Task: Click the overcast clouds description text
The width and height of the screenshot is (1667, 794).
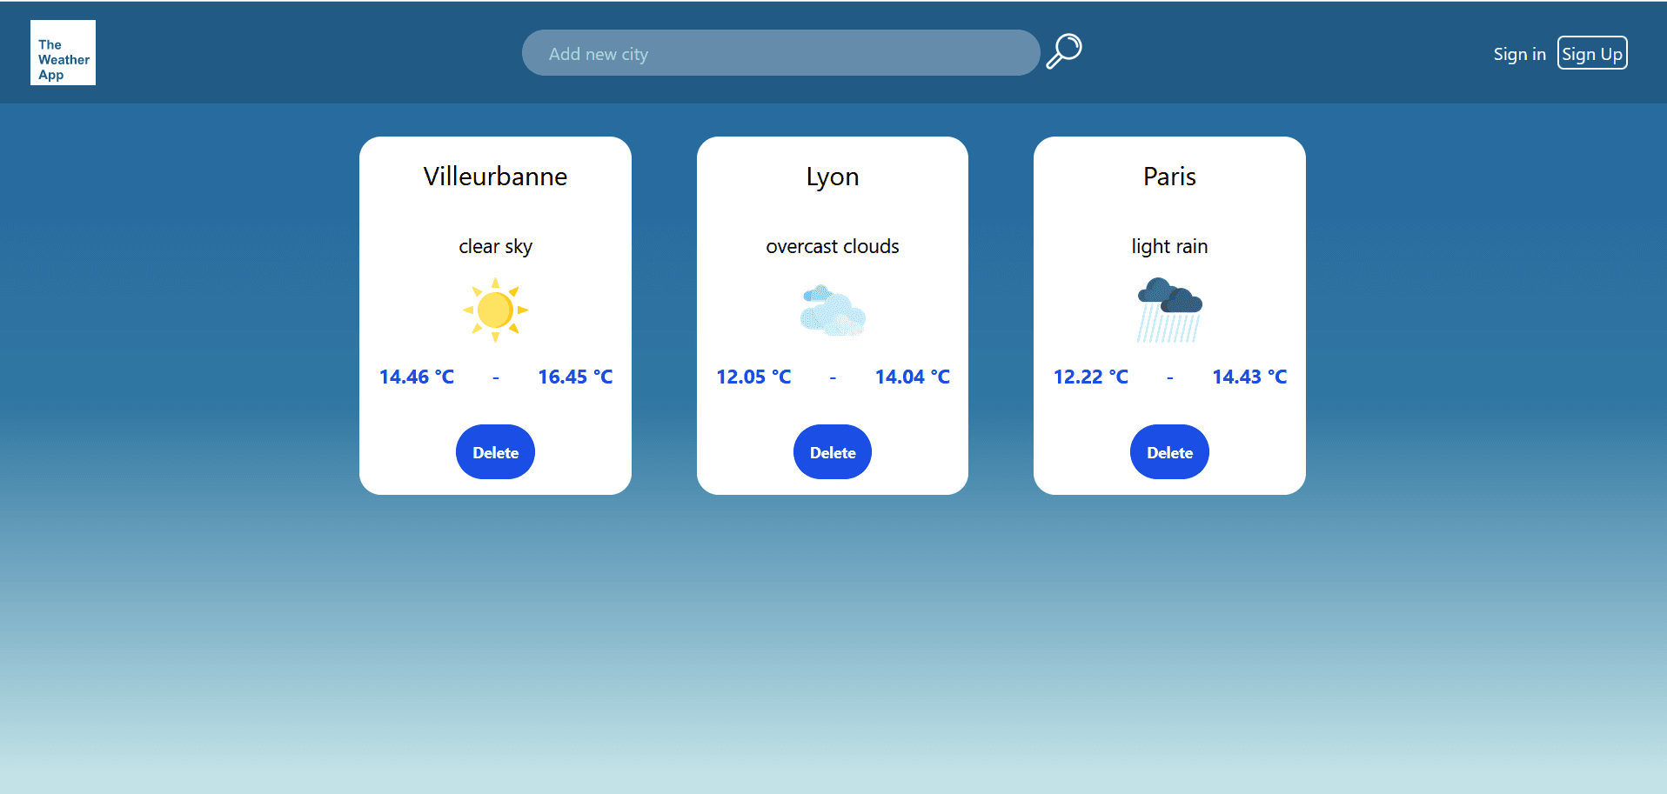Action: [833, 247]
